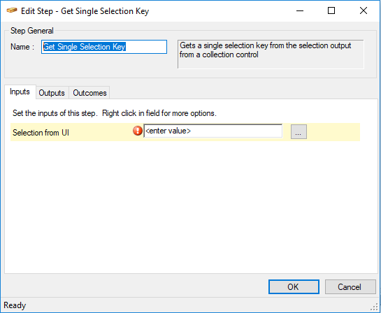Maximize the Edit Step window
This screenshot has height=313, width=381.
tap(331, 10)
